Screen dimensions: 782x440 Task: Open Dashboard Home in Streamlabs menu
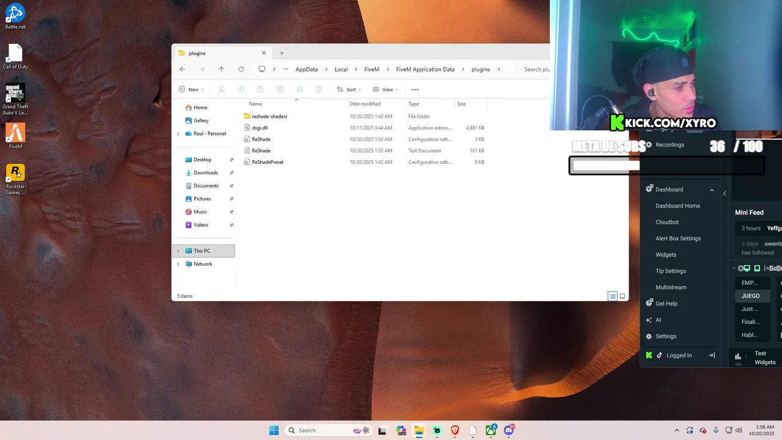pos(678,206)
